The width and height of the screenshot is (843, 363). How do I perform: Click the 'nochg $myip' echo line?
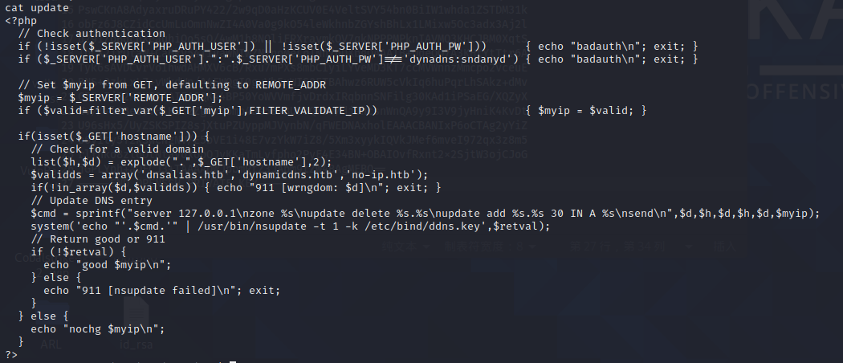tap(97, 328)
